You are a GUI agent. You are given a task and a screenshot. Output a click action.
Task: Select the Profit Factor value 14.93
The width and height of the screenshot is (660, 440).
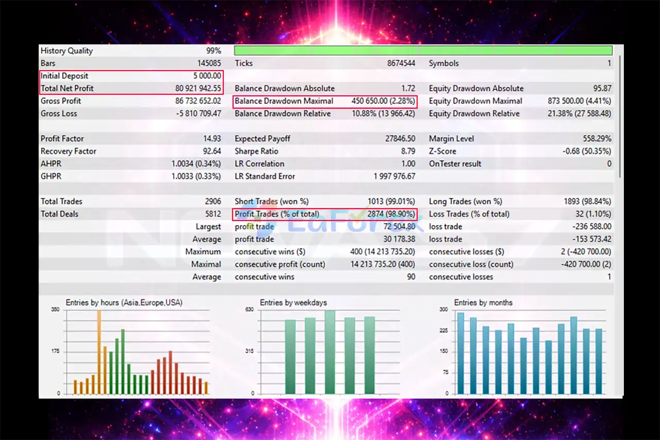pyautogui.click(x=212, y=139)
